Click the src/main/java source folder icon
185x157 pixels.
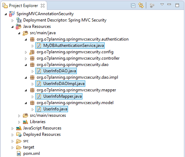pyautogui.click(x=25, y=33)
